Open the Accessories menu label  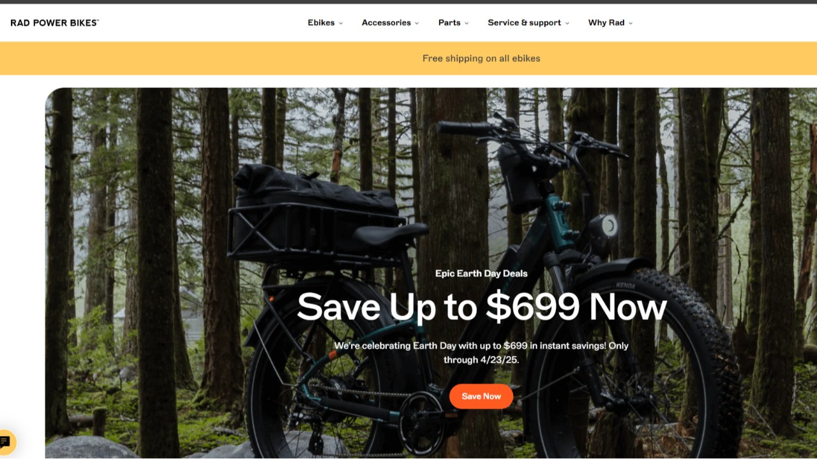click(386, 22)
